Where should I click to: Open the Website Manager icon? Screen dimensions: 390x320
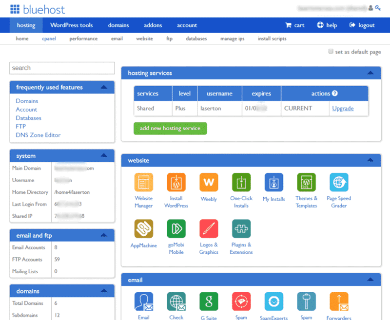coord(143,182)
